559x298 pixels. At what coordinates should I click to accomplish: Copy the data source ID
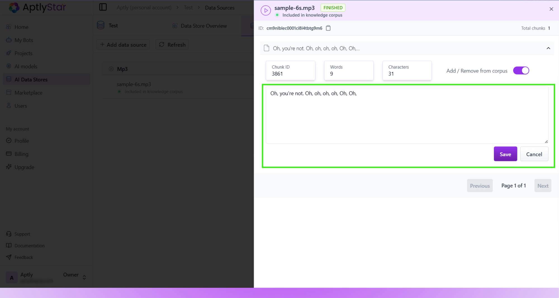point(328,28)
